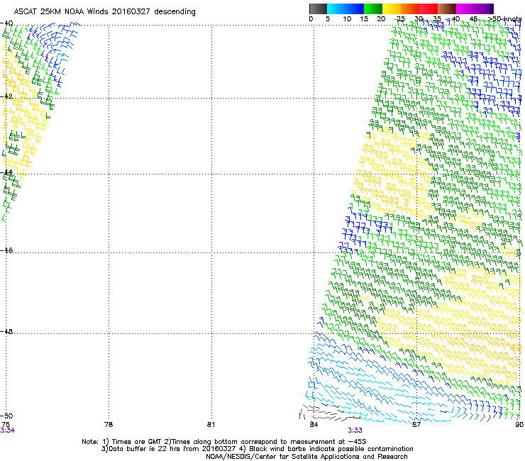Click the 90 longitude axis label

pos(519,424)
